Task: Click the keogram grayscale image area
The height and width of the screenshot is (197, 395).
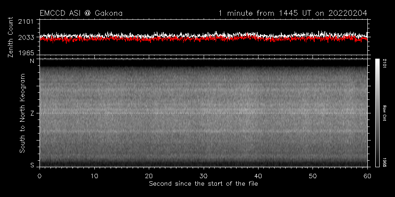Action: coord(203,113)
